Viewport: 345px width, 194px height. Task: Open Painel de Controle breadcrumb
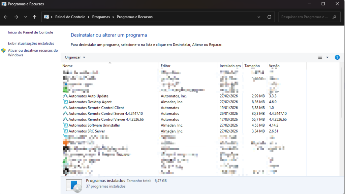point(70,17)
